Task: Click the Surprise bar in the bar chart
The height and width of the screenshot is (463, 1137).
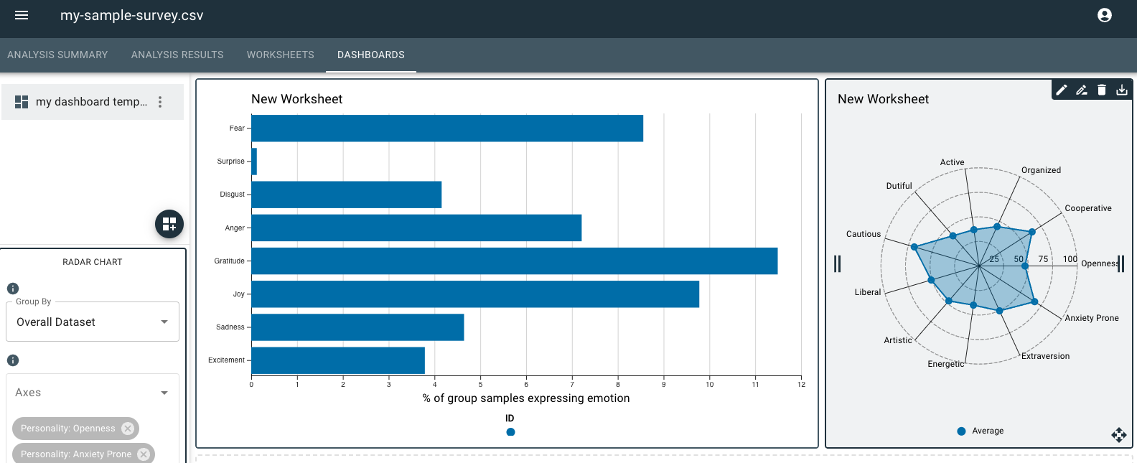Action: point(254,162)
